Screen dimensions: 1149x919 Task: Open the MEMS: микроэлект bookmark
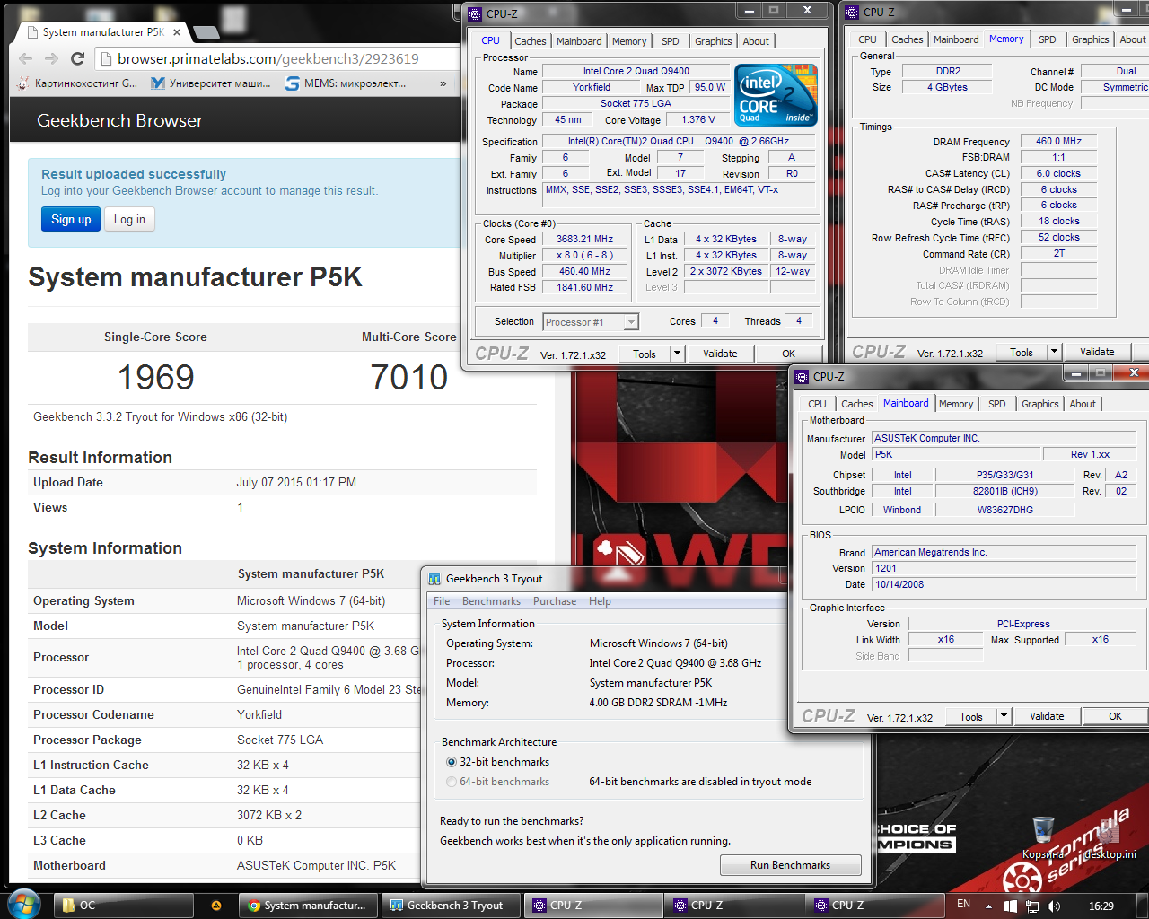(346, 83)
